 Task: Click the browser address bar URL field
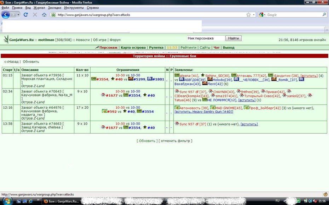151,15
